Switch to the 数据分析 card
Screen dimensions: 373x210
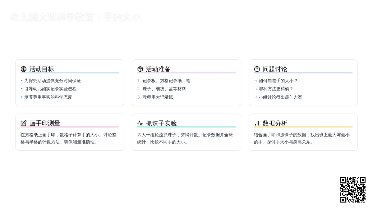(x=303, y=132)
